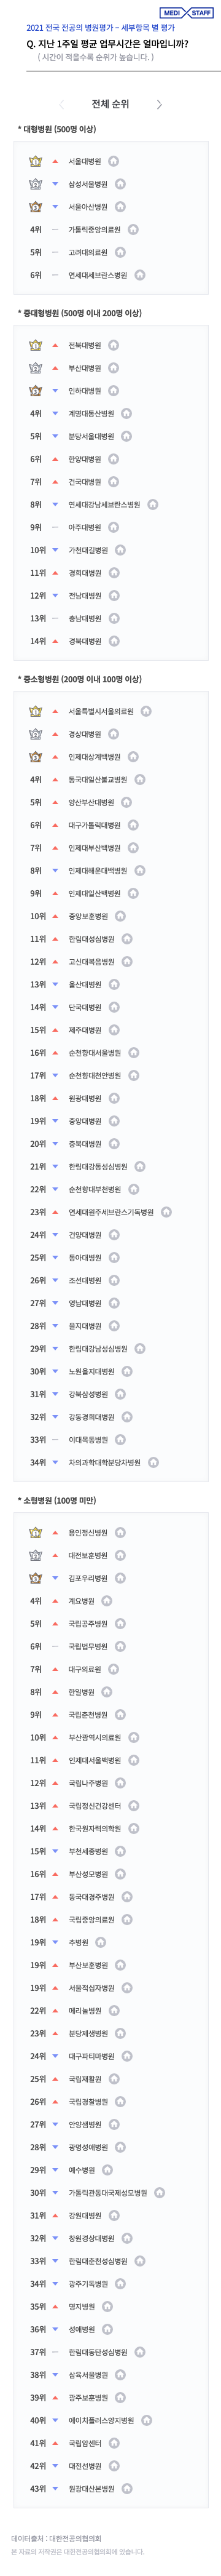This screenshot has height=2576, width=221.
Task: Click the MEDI STAFF logo
Action: tap(186, 13)
